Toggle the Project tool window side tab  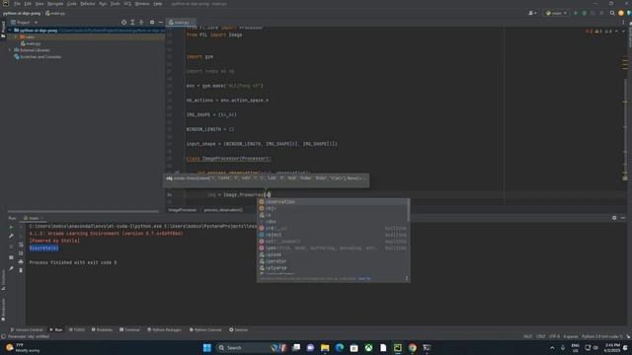coord(3,30)
